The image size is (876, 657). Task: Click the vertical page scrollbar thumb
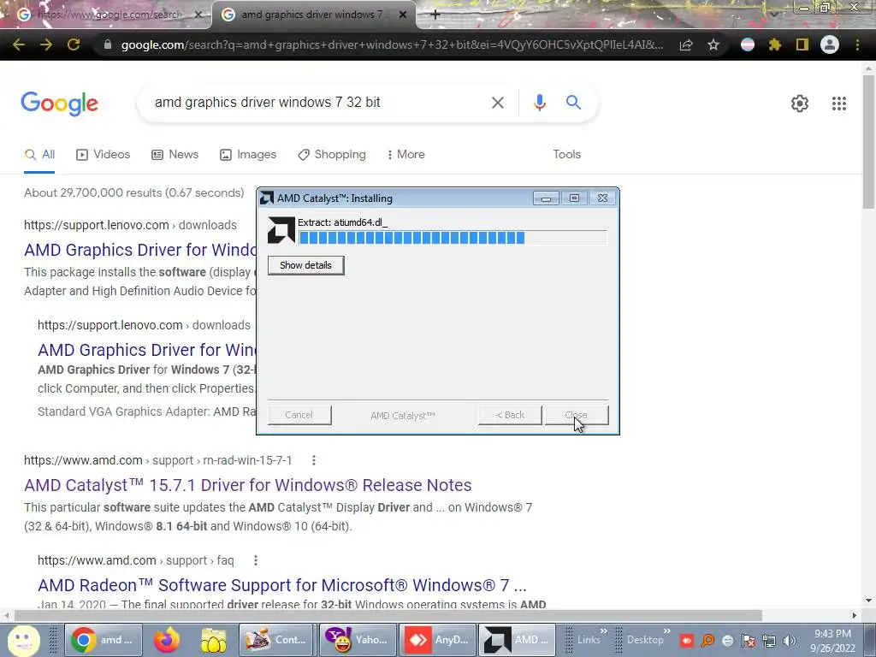[868, 142]
